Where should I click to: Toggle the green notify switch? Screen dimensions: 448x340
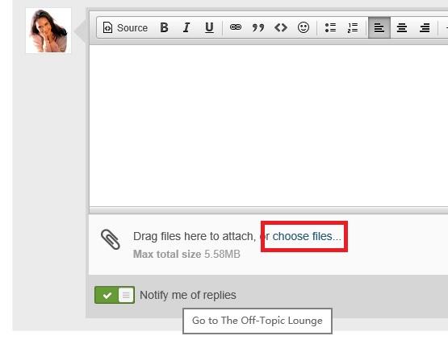[115, 295]
